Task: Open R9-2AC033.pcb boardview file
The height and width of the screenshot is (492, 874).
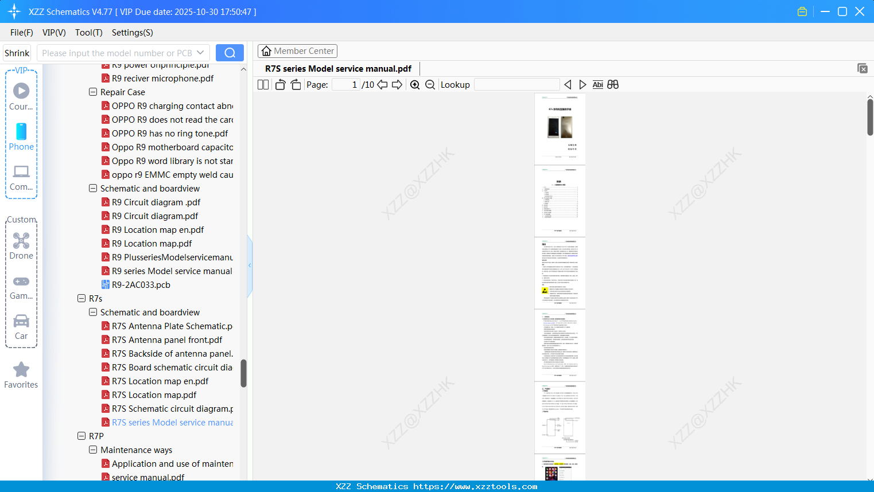Action: [141, 284]
